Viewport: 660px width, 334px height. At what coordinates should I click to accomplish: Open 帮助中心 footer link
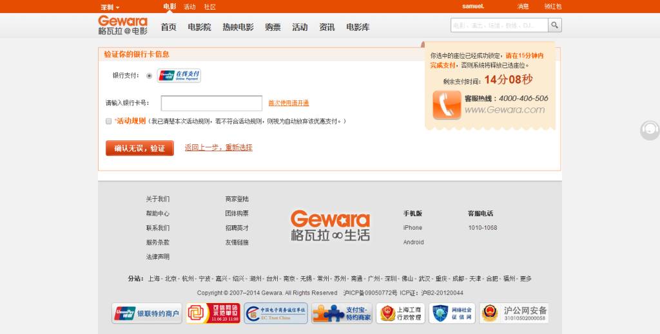158,214
